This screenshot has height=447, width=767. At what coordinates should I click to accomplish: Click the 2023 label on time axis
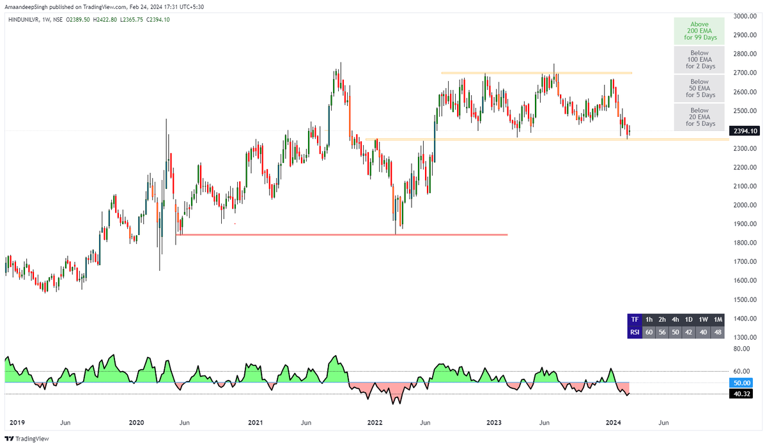(493, 423)
